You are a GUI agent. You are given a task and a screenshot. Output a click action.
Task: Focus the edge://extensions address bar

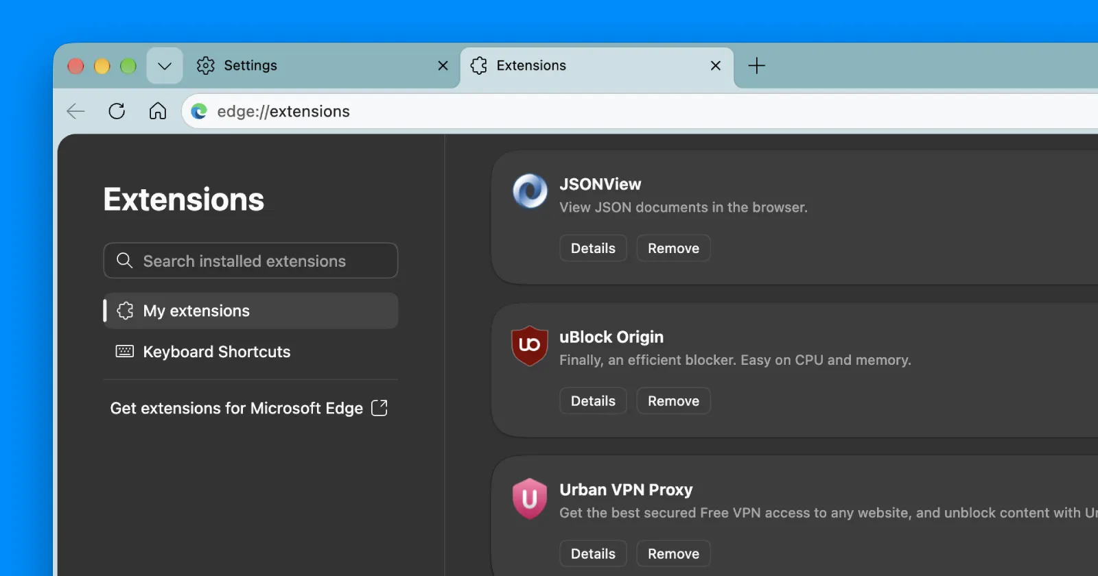640,111
